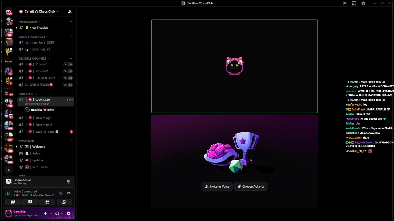
Task: Share Game Assist screen icon
Action: pyautogui.click(x=69, y=181)
